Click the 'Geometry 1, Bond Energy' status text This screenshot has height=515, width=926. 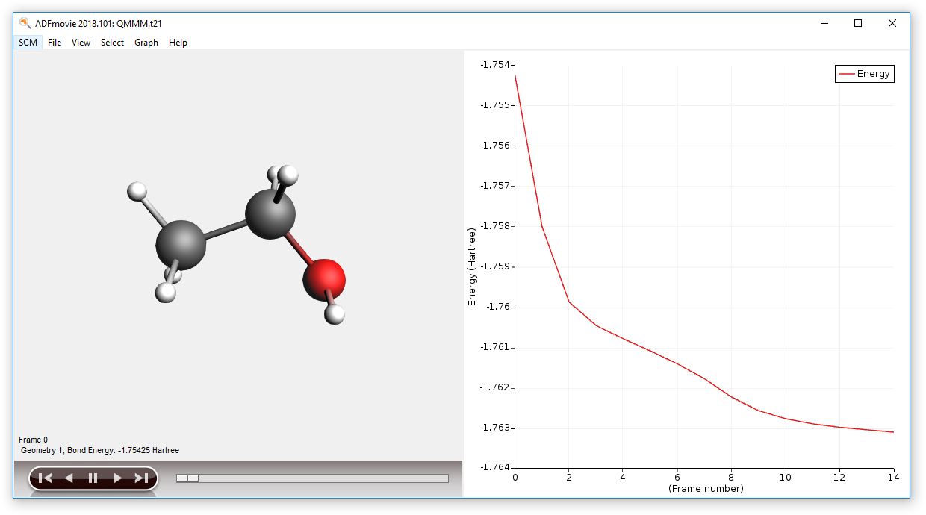coord(100,450)
